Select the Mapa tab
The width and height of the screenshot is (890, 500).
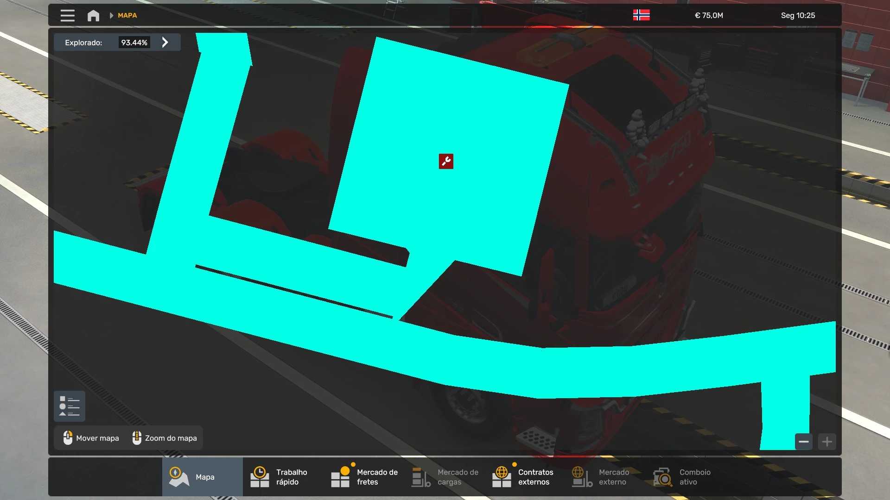202,477
